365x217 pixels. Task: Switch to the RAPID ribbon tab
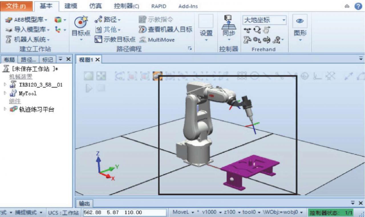[x=159, y=6]
